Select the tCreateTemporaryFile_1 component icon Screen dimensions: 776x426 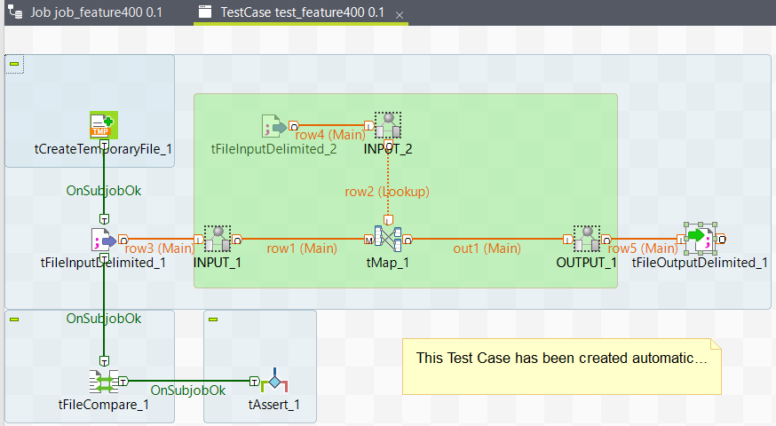pyautogui.click(x=104, y=126)
